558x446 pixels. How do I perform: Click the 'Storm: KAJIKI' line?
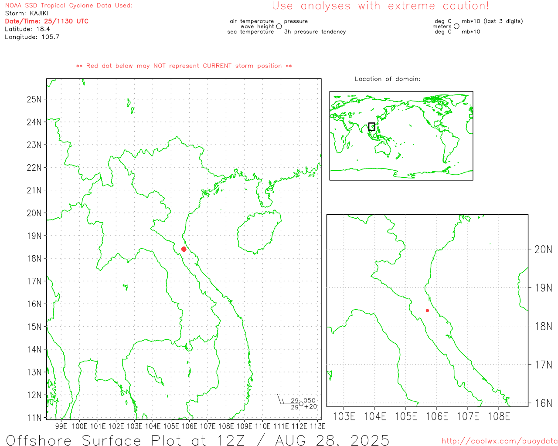[x=27, y=14]
